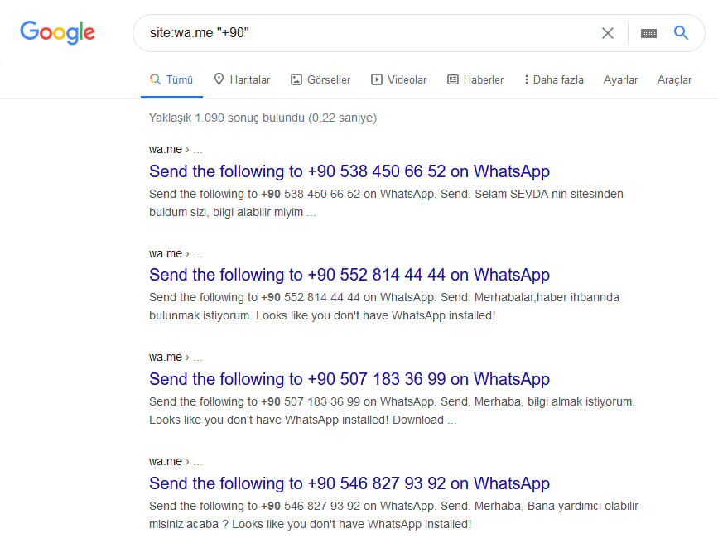Clear the search box with X icon

pyautogui.click(x=608, y=33)
